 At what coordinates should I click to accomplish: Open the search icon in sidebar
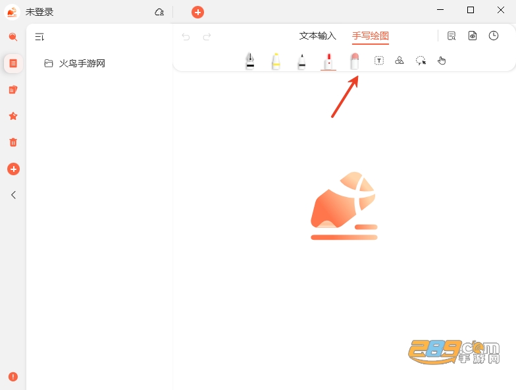[13, 37]
